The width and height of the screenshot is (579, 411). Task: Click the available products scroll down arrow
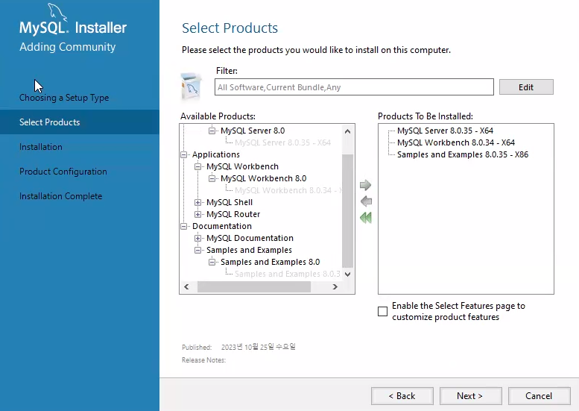click(x=347, y=274)
